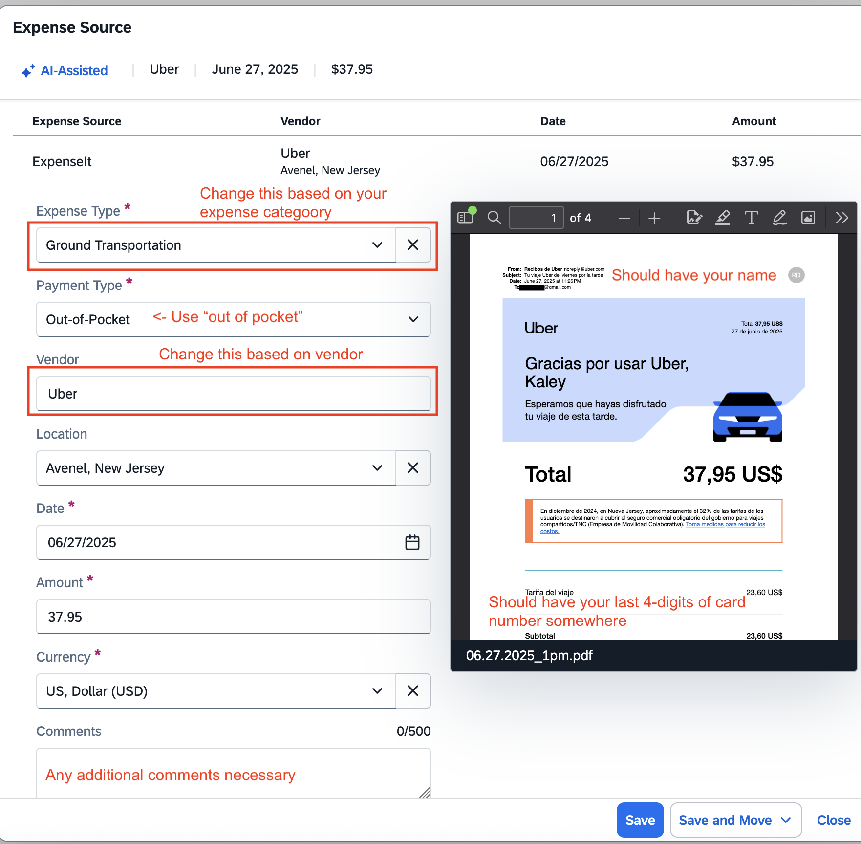
Task: Click the add image tool in PDF toolbar
Action: [x=808, y=218]
